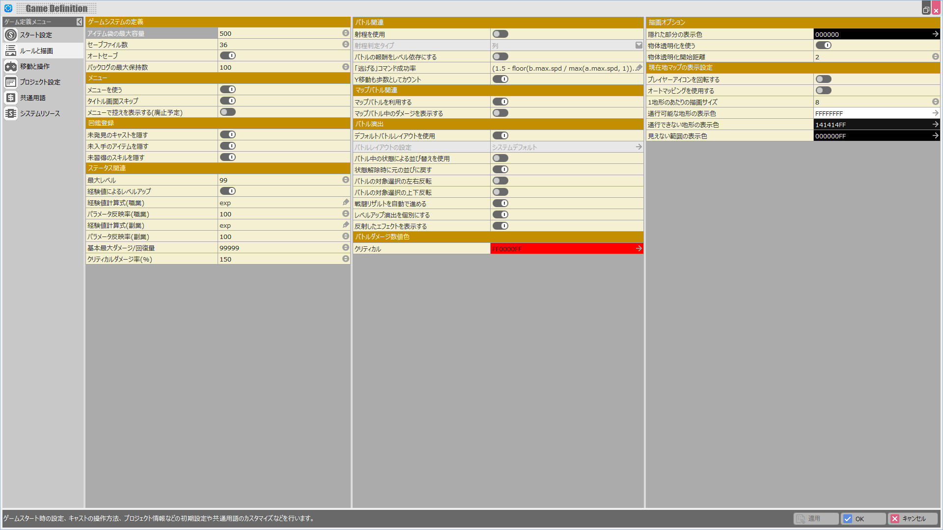Image resolution: width=943 pixels, height=530 pixels.
Task: Turn on オートマッピングを使用する toggle
Action: pyautogui.click(x=823, y=91)
